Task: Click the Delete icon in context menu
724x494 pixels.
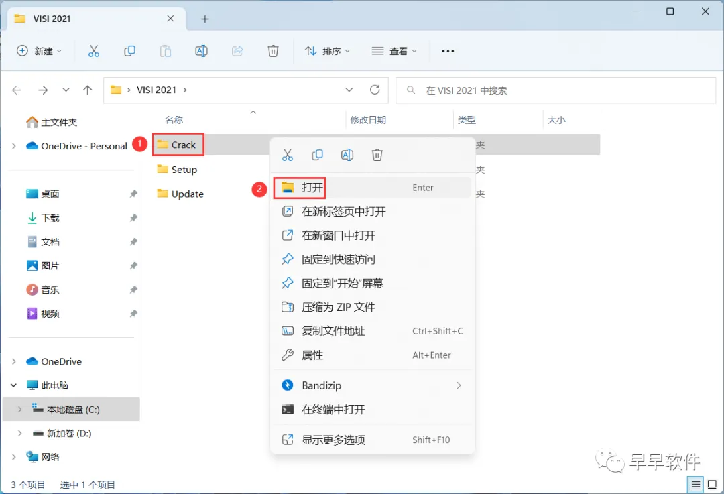Action: pos(377,155)
